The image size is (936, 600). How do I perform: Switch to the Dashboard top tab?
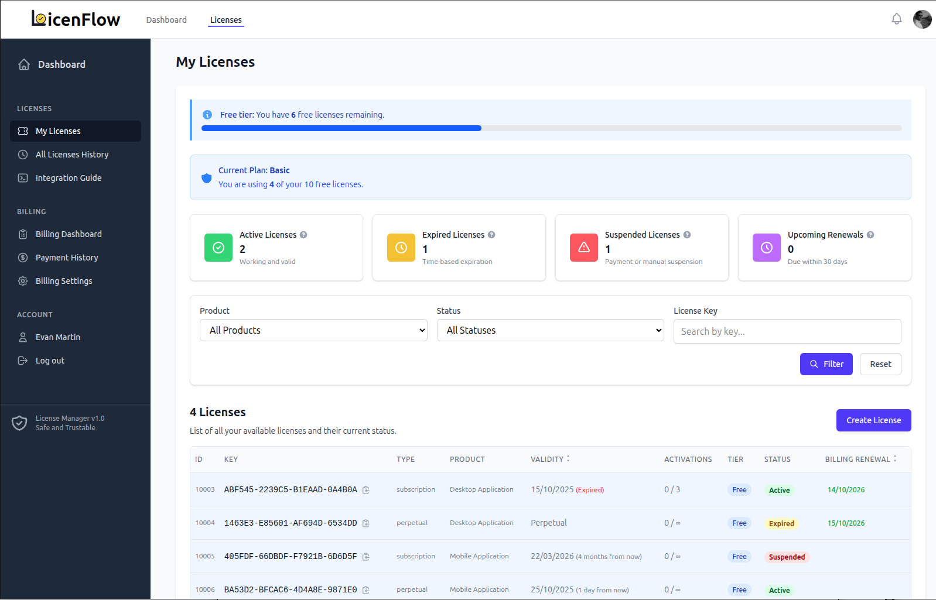coord(166,20)
